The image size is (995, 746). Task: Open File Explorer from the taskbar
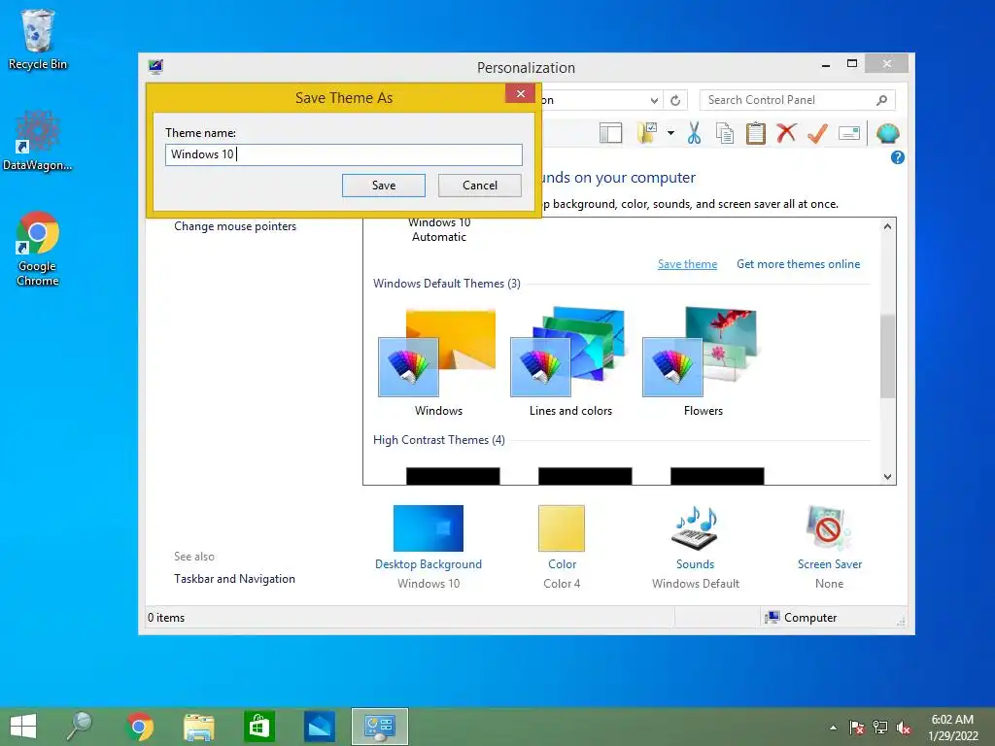coord(198,727)
